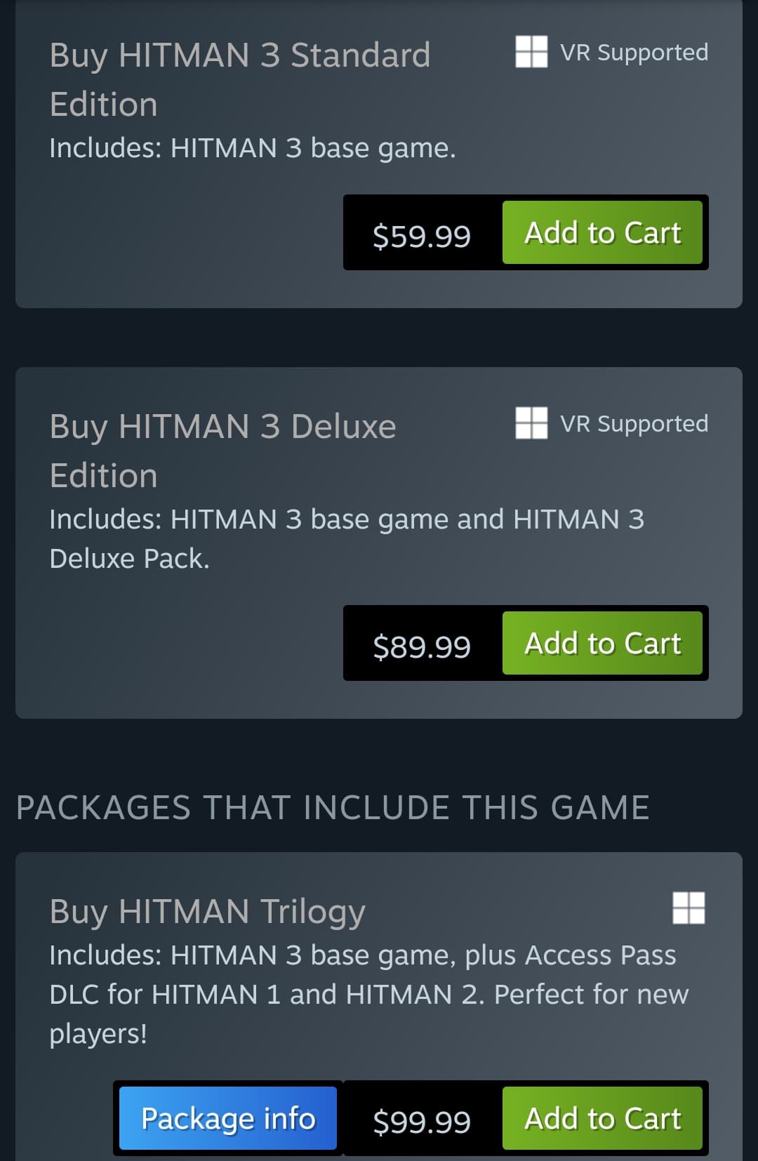Add HITMAN 3 Deluxe Edition to cart
The width and height of the screenshot is (758, 1161).
[602, 643]
